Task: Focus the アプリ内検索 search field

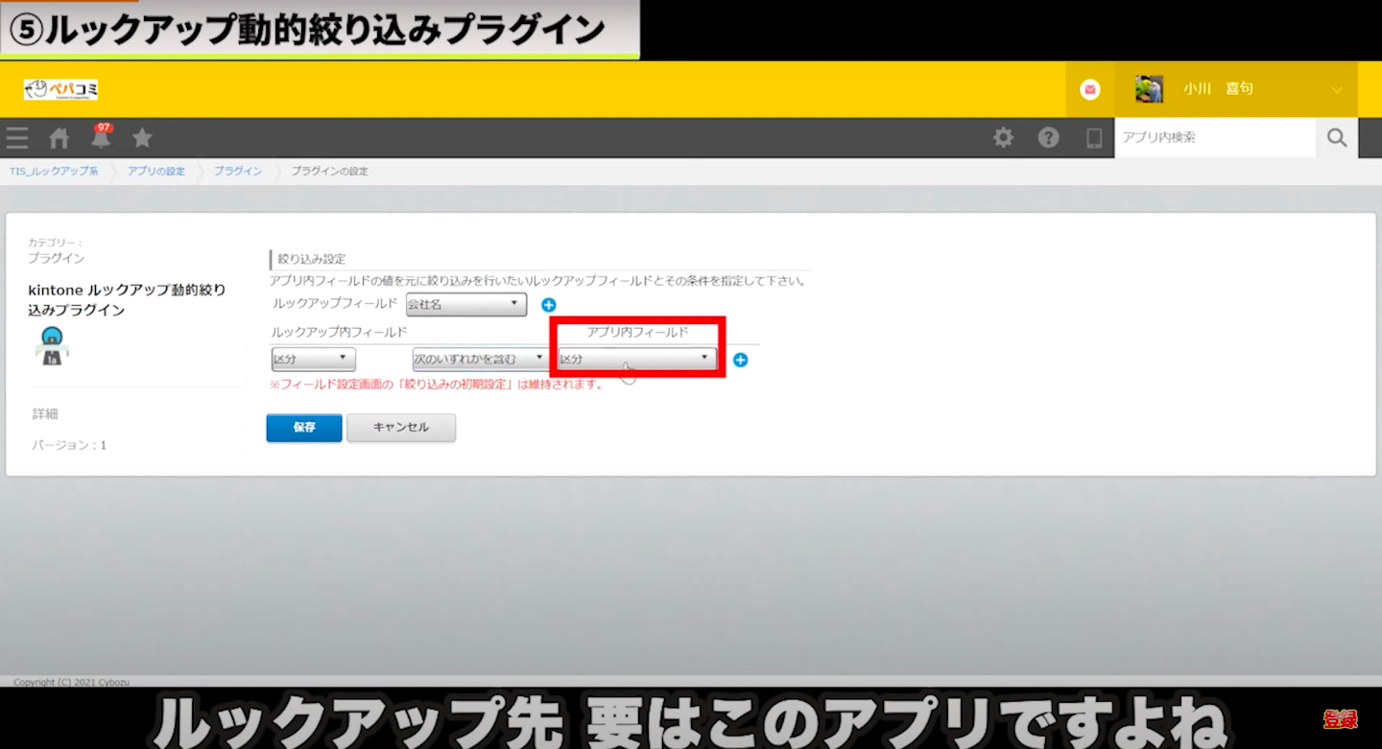Action: point(1214,138)
